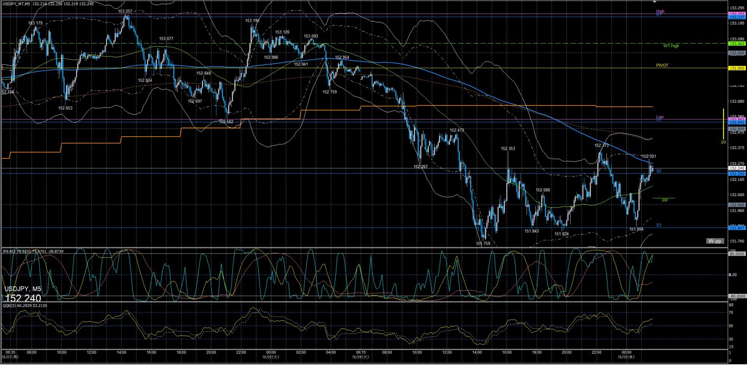Select the blue S3 support label
This screenshot has width=747, height=365.
pos(659,225)
